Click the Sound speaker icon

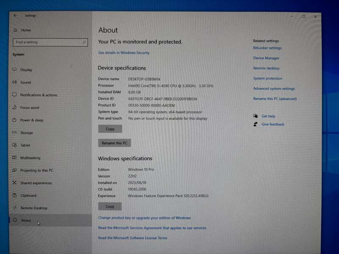(x=14, y=82)
